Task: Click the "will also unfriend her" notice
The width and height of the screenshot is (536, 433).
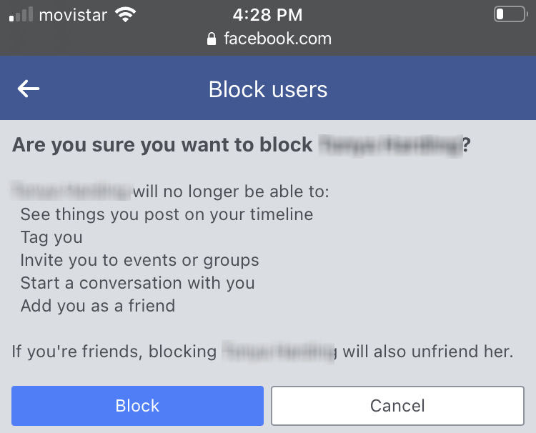Action: [427, 352]
